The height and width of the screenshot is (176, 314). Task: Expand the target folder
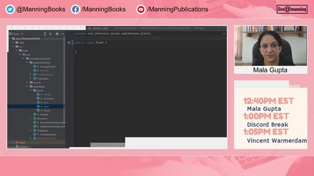tap(13, 142)
